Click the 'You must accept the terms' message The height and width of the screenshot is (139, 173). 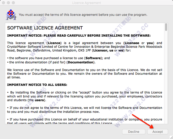coord(83,15)
